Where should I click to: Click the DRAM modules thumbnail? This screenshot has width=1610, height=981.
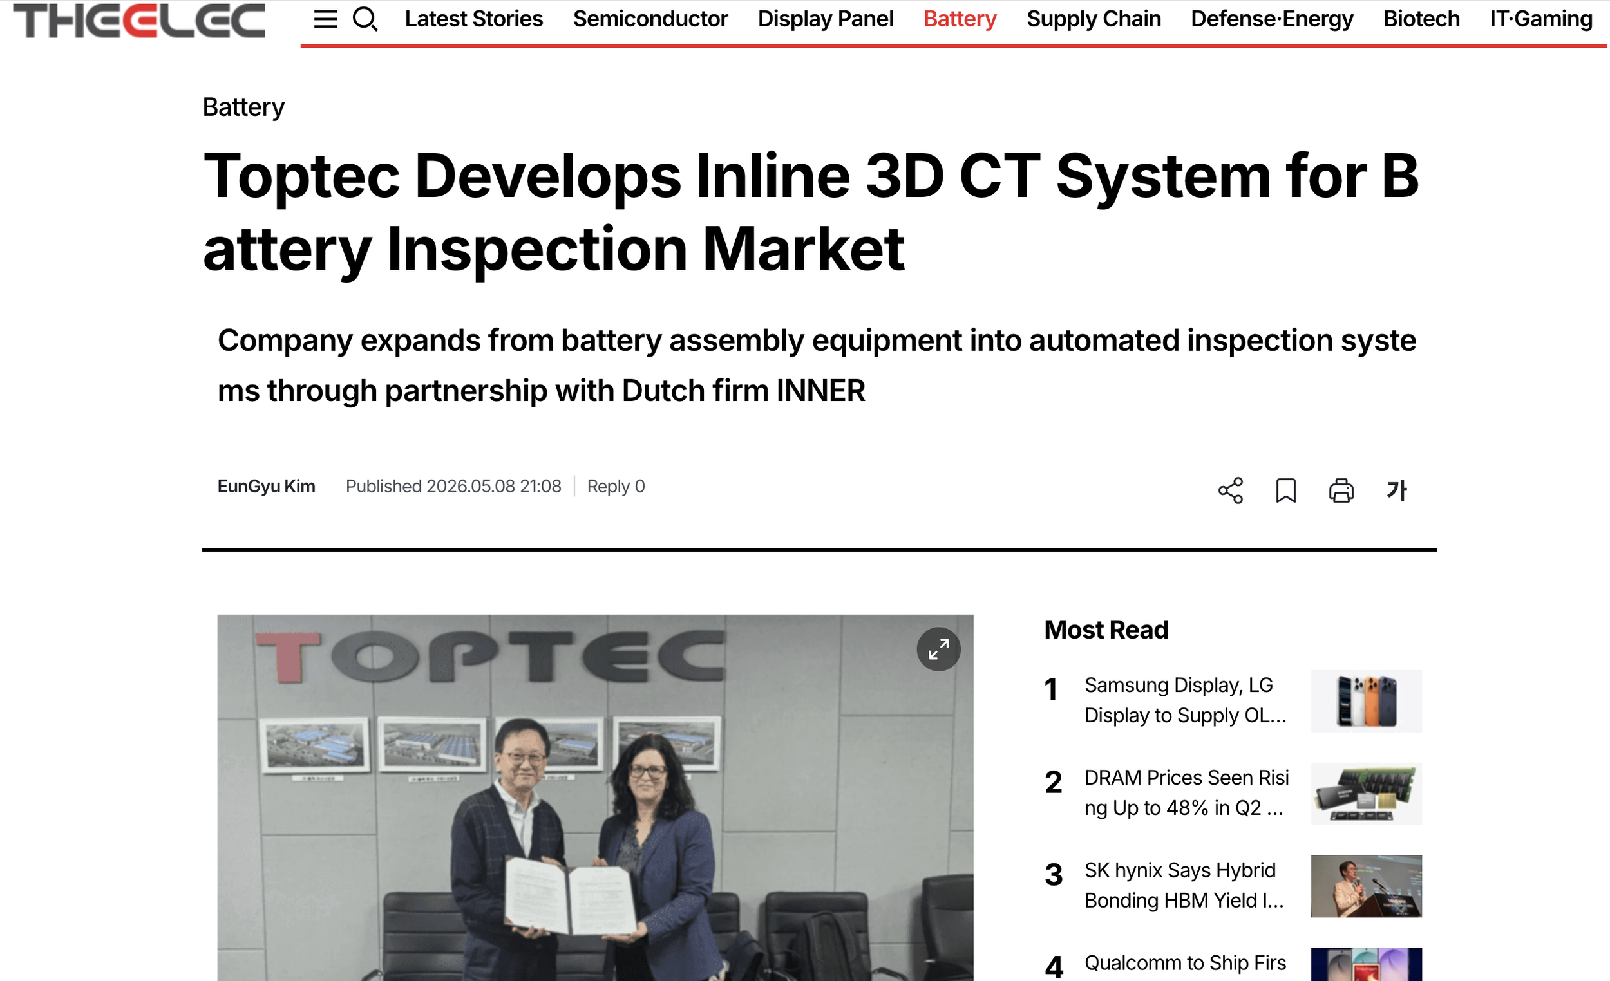1367,794
